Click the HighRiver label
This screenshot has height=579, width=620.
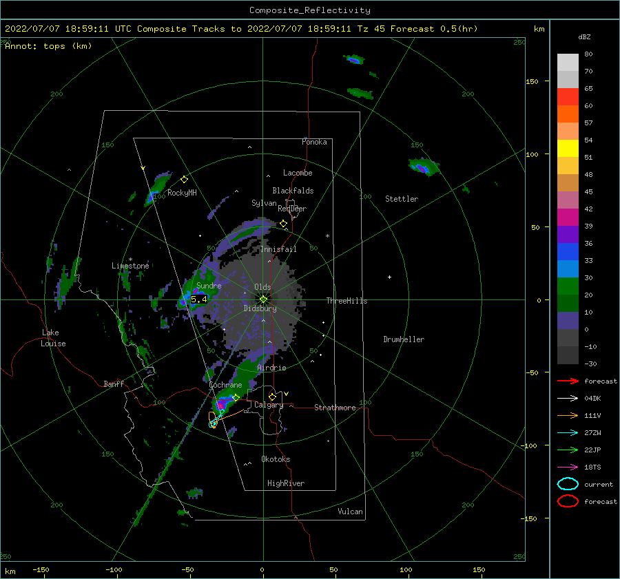click(286, 483)
